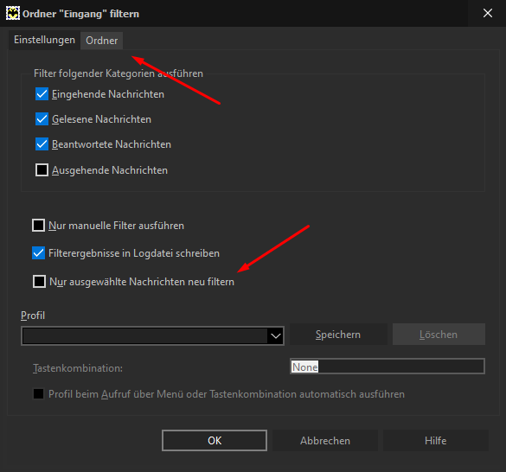Click the Löschen button

click(439, 335)
